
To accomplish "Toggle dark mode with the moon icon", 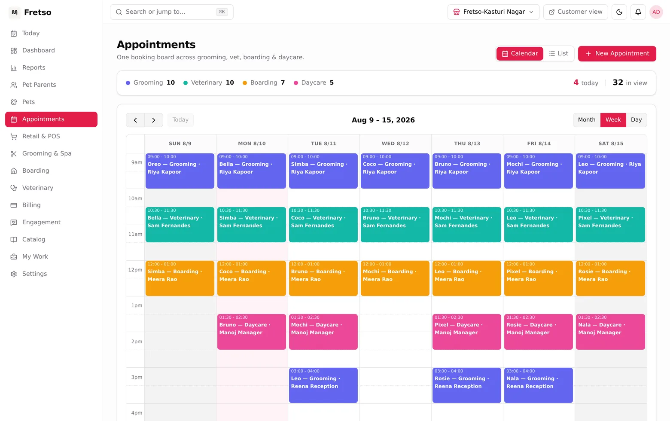I will 619,12.
